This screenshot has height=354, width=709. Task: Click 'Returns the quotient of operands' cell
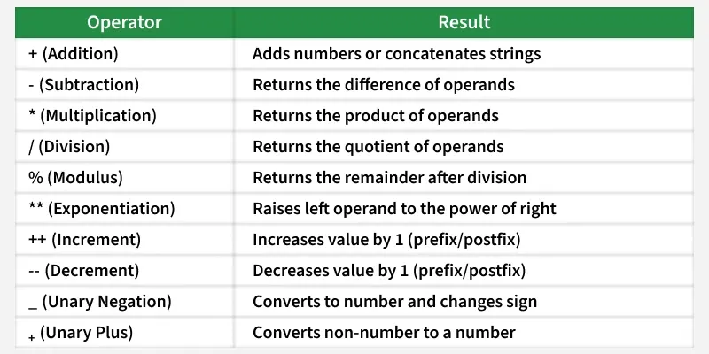tap(464, 147)
